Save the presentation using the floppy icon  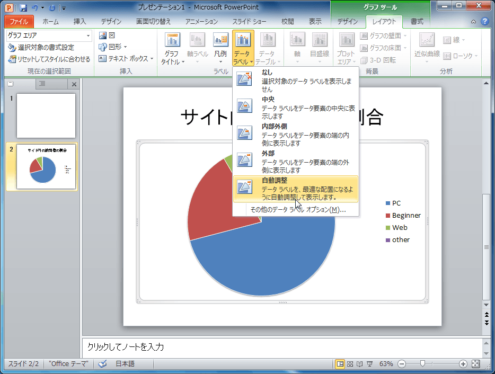pyautogui.click(x=23, y=7)
